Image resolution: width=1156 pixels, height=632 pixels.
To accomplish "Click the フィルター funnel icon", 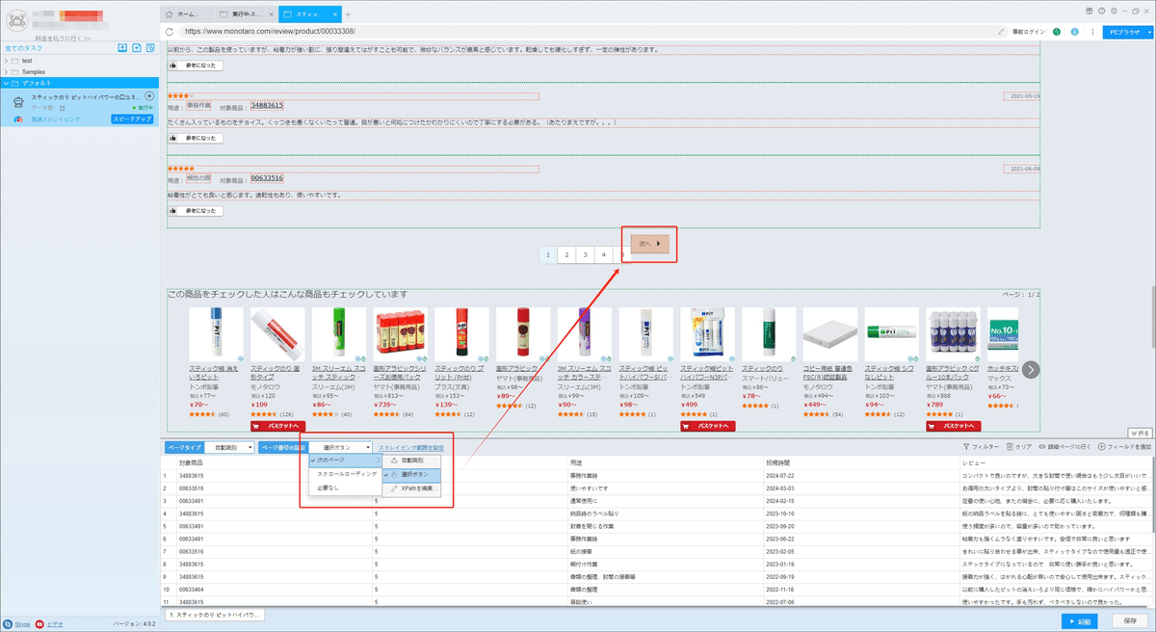I will coord(967,447).
